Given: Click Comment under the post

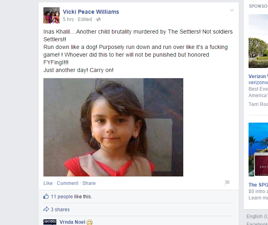Looking at the screenshot, I should 68,183.
